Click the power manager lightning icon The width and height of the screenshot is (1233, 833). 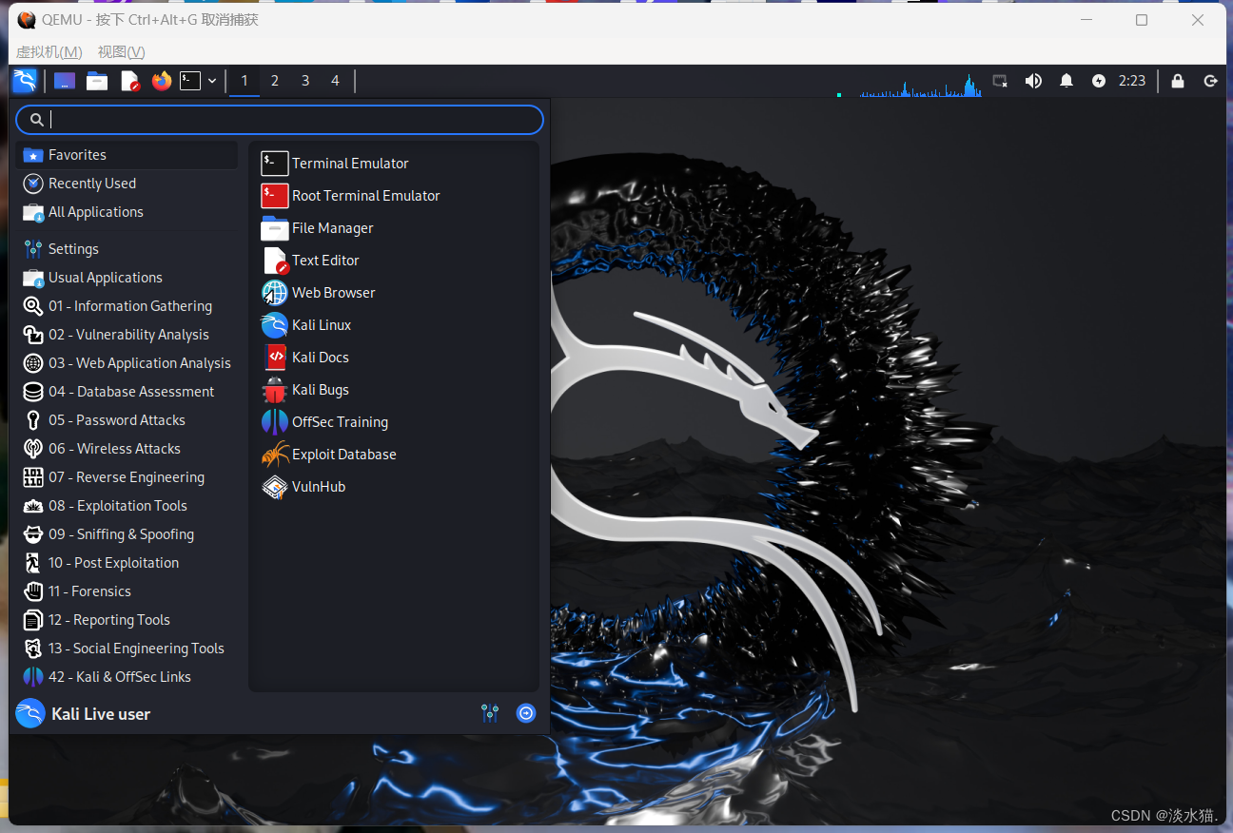pyautogui.click(x=1099, y=81)
